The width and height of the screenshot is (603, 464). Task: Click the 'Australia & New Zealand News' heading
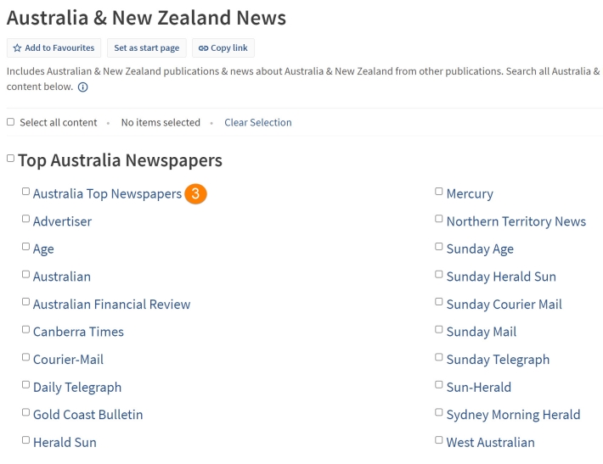pyautogui.click(x=147, y=18)
